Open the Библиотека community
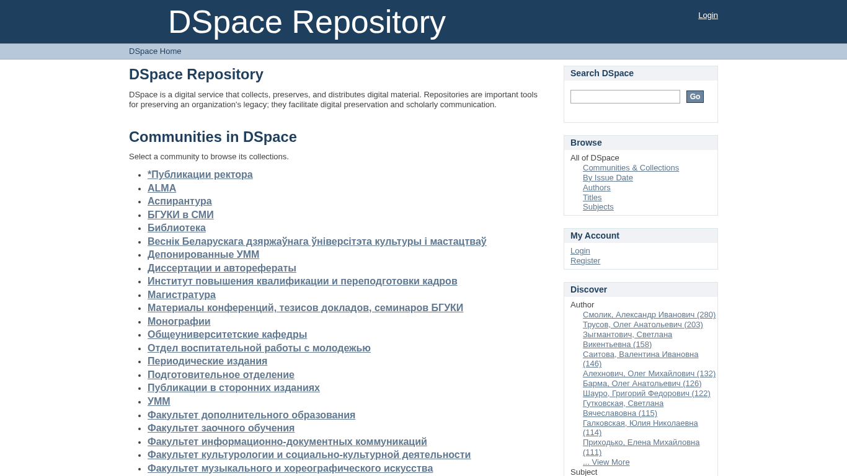847x476 pixels. click(177, 228)
